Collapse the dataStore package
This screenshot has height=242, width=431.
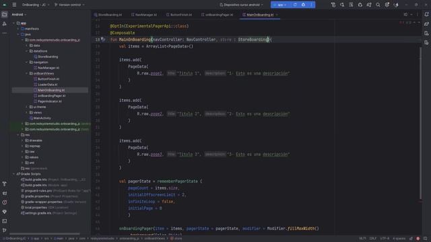point(27,51)
